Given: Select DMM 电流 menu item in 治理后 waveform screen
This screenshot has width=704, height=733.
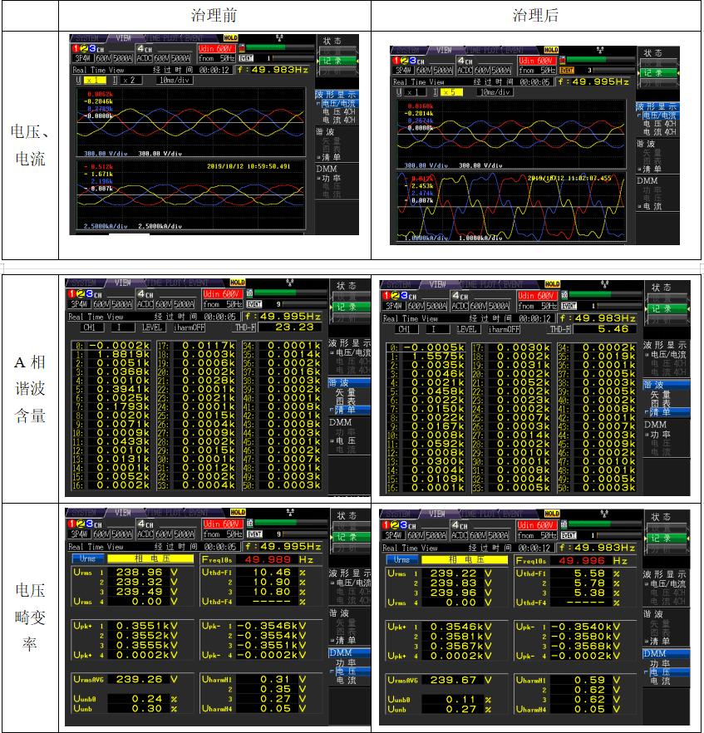Looking at the screenshot, I should tap(652, 206).
